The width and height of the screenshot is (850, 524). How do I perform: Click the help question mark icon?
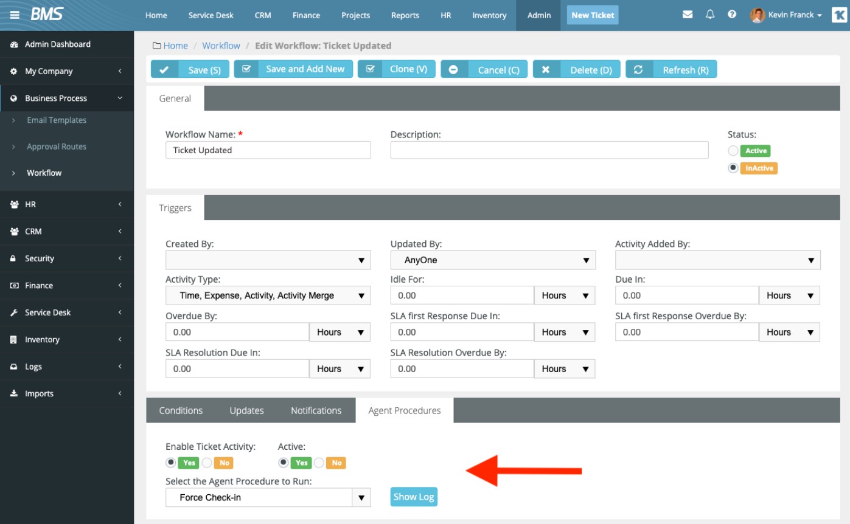(732, 15)
